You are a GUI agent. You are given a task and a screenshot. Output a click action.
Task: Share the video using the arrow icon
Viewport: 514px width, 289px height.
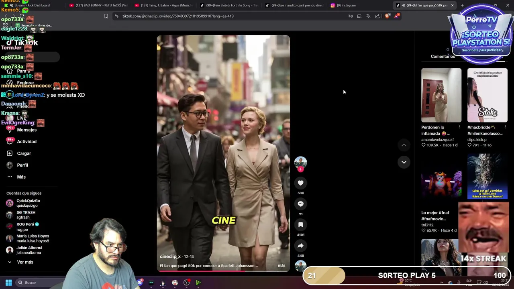tap(300, 246)
